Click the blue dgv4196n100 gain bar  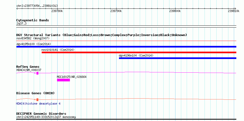[178, 58]
